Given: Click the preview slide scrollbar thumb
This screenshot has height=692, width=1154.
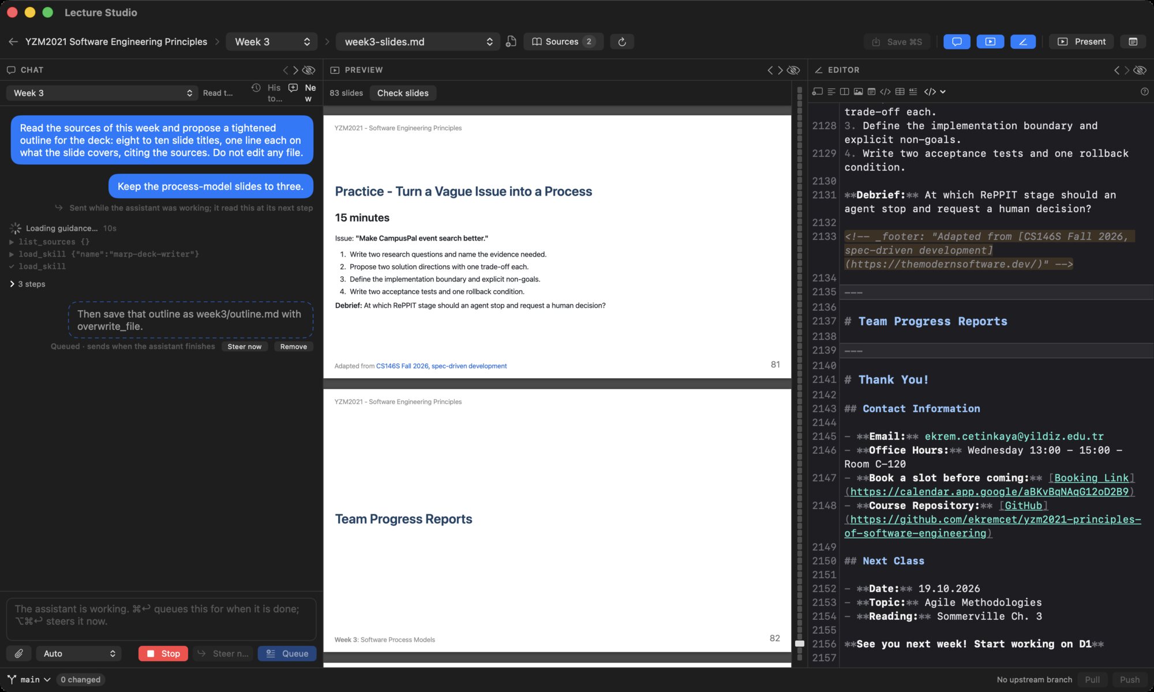Looking at the screenshot, I should pos(799,643).
